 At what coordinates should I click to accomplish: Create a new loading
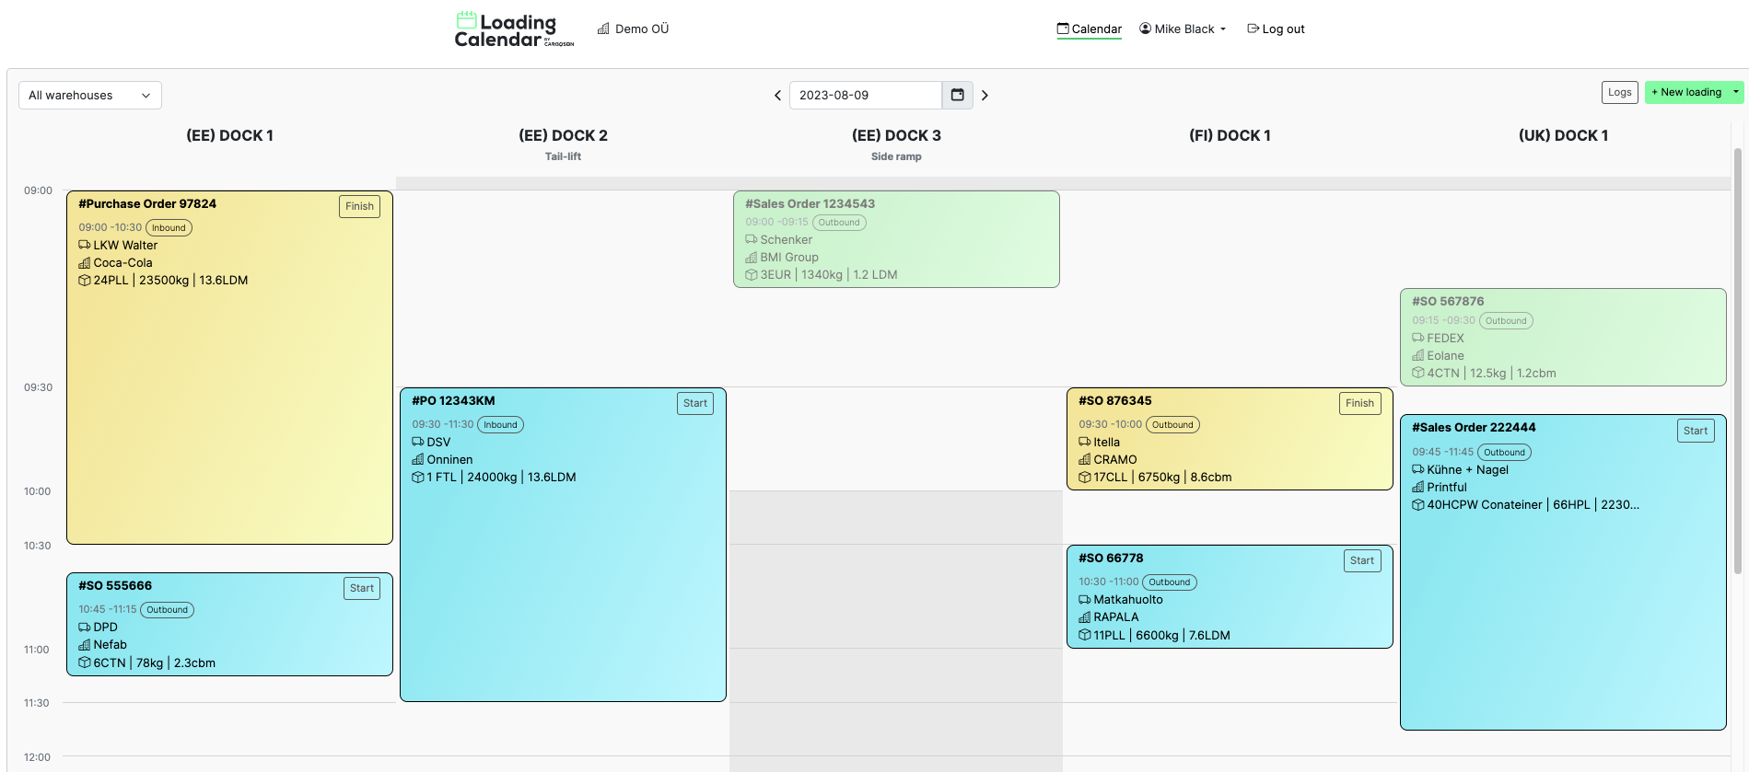point(1686,92)
